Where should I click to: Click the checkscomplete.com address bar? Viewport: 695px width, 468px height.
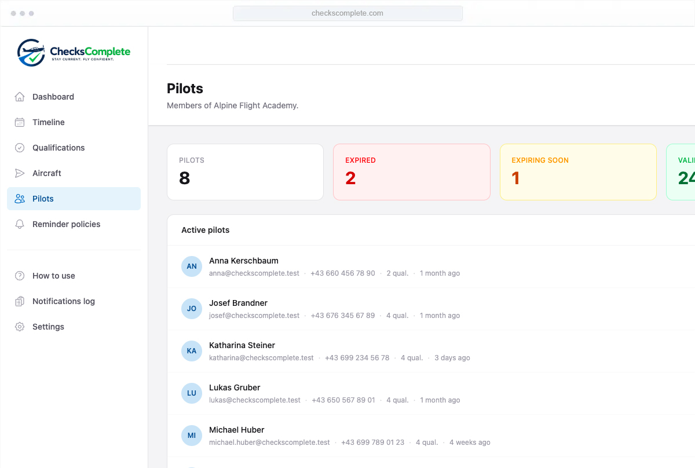(348, 13)
